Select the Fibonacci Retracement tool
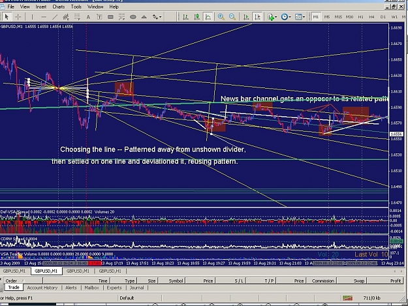 coord(77,17)
